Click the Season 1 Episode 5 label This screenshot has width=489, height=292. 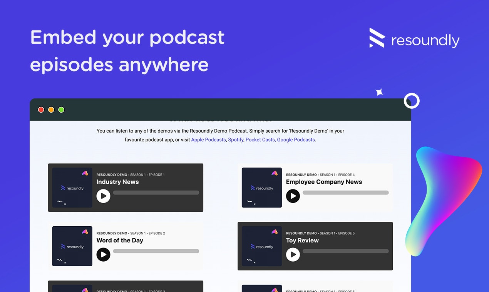337,233
